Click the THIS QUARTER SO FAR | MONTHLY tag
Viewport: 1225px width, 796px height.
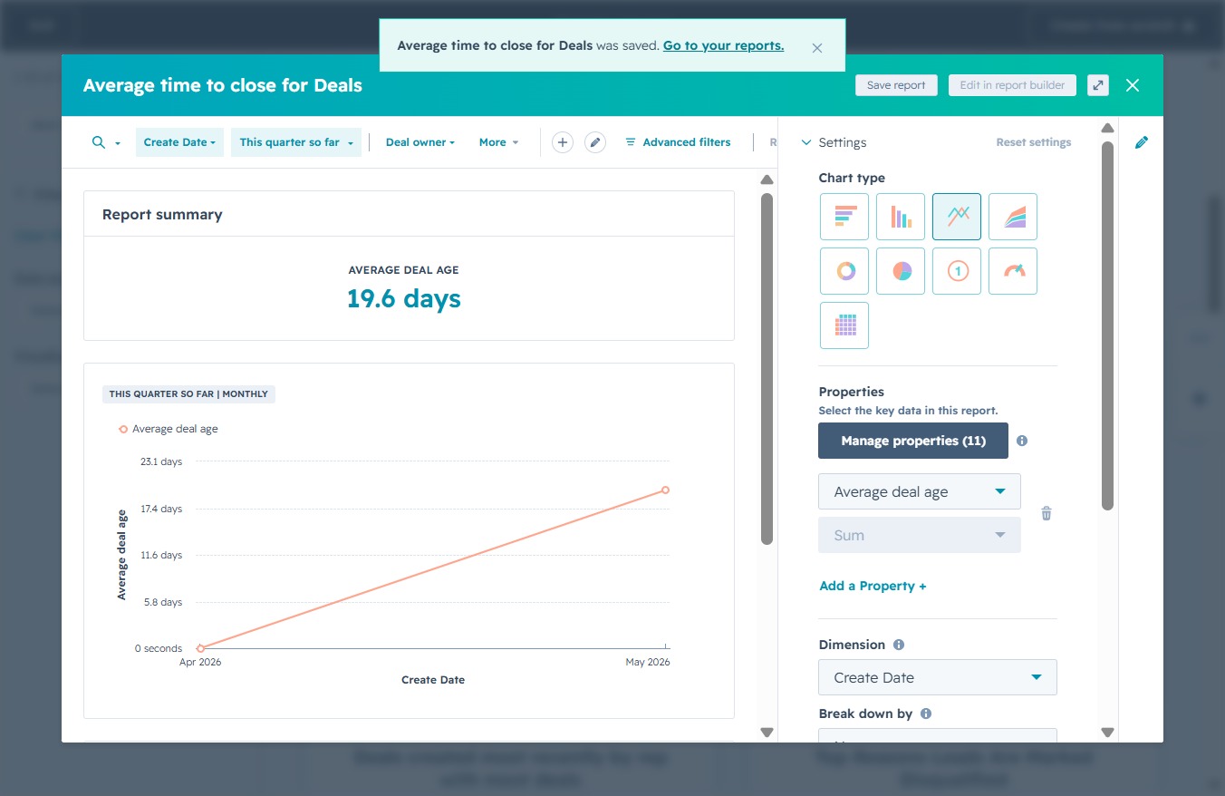[188, 394]
